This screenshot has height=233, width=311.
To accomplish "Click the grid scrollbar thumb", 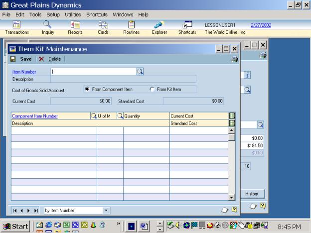I will click(232, 137).
